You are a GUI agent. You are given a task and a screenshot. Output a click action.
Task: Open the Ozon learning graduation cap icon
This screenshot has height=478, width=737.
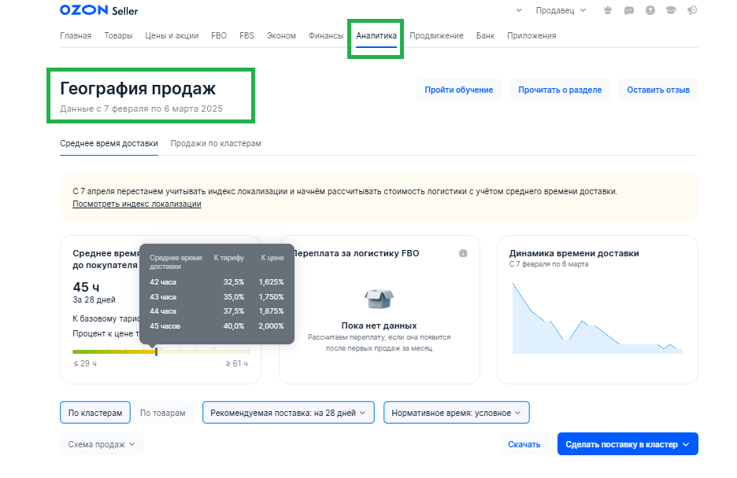click(x=672, y=10)
